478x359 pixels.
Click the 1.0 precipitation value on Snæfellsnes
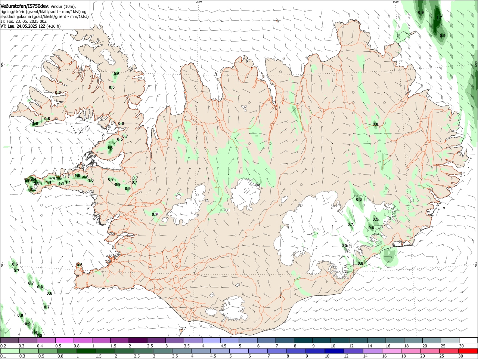[91, 180]
